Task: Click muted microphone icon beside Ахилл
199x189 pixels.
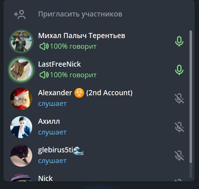Action: point(179,127)
